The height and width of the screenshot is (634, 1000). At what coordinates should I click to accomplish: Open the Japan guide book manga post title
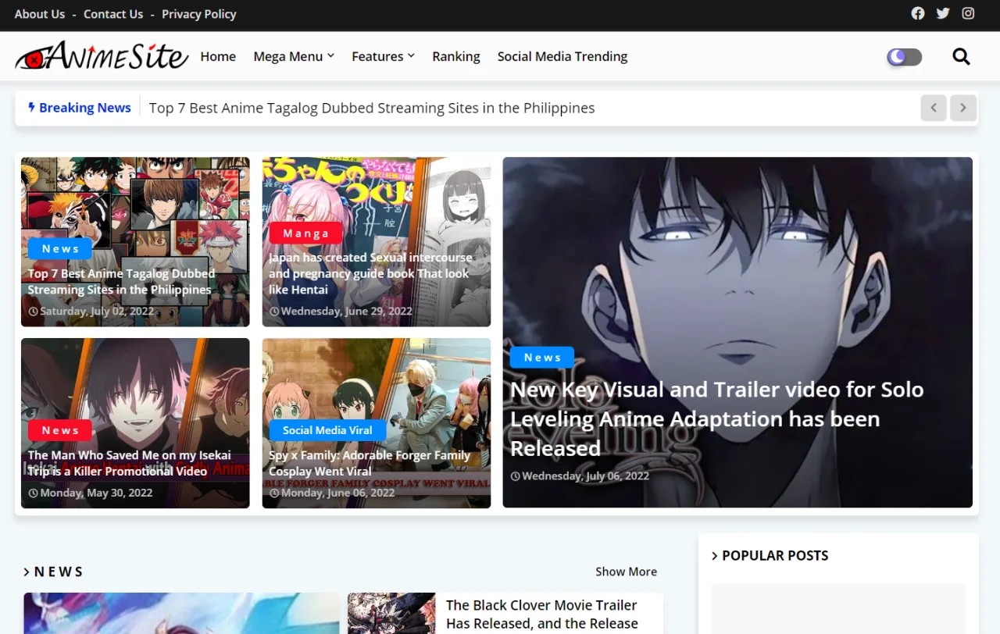(370, 273)
